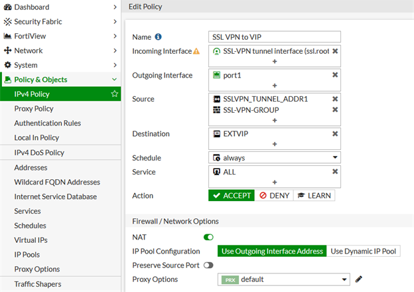Screen dimensions: 414x292
Task: Go to Internet Service Database
Action: 55,196
